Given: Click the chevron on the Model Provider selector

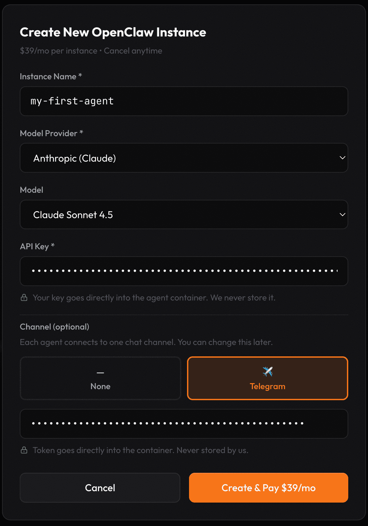Looking at the screenshot, I should pos(342,158).
